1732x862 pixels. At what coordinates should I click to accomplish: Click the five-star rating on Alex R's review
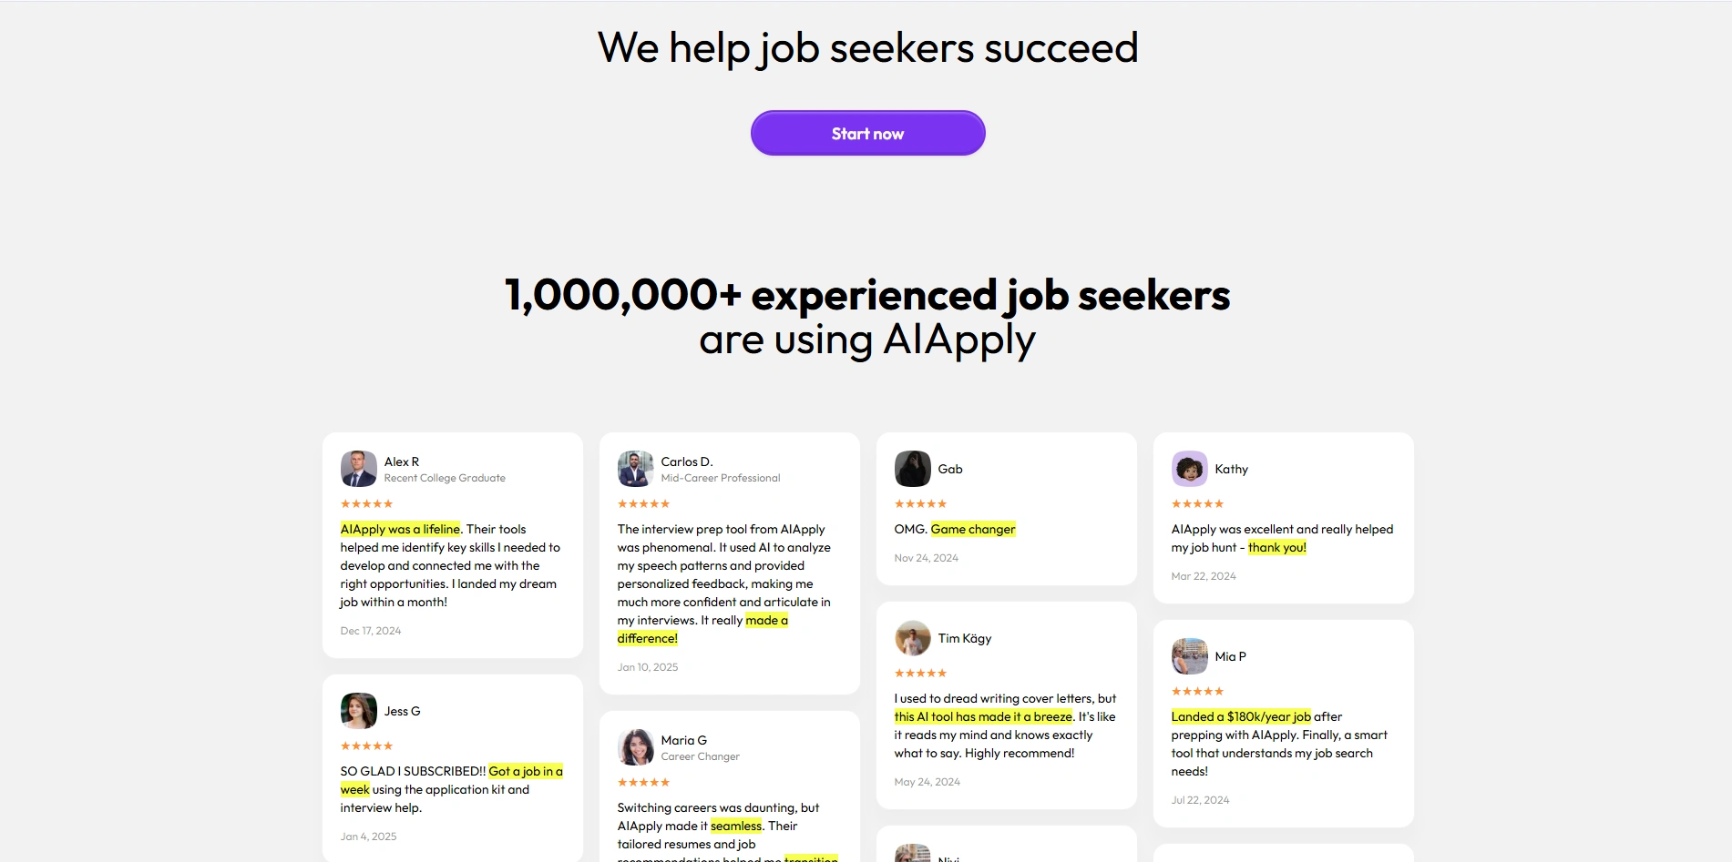(366, 503)
